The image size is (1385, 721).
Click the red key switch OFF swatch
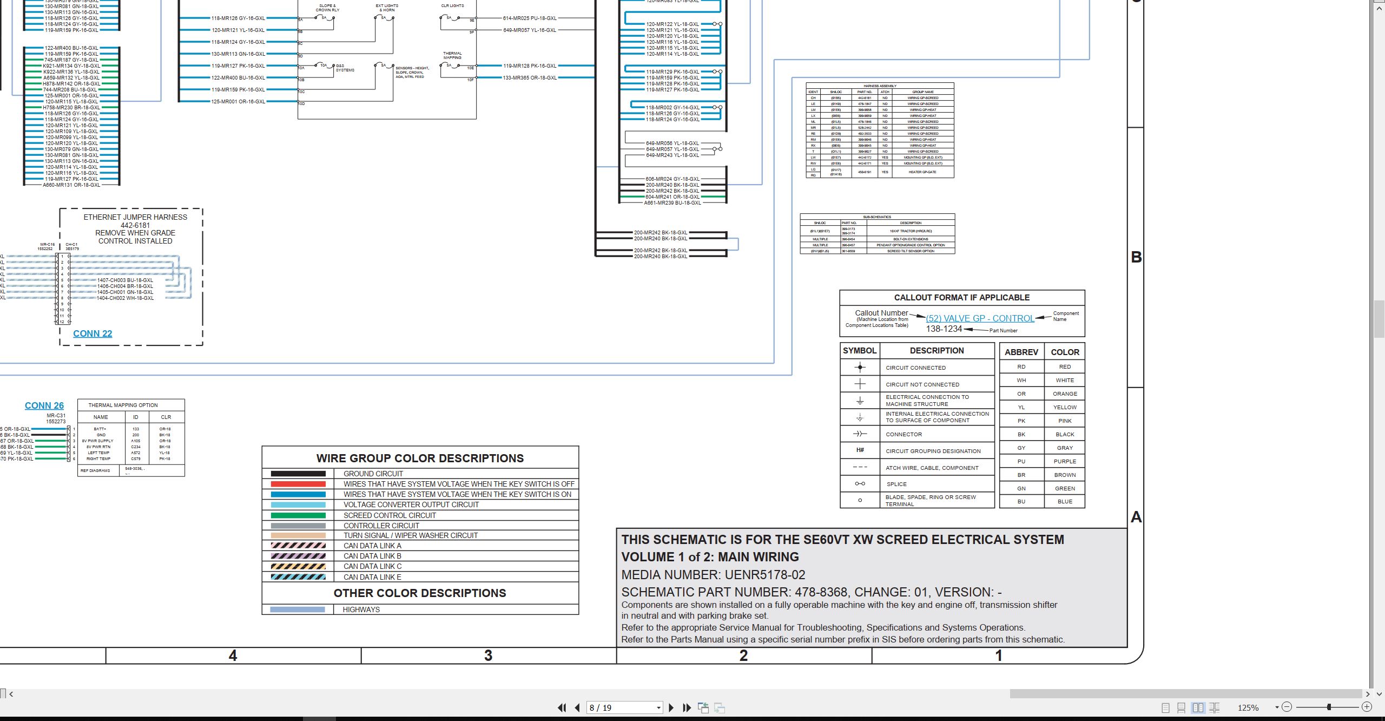(298, 484)
